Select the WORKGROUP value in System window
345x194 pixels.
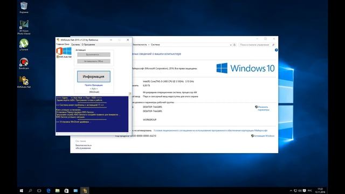150,120
